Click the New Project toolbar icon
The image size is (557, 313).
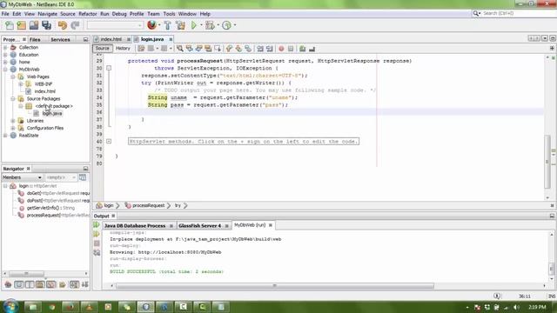click(x=22, y=25)
